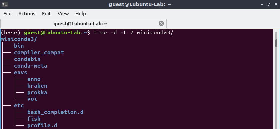This screenshot has height=129, width=280.
Task: Maximize the terminal window
Action: (269, 4)
